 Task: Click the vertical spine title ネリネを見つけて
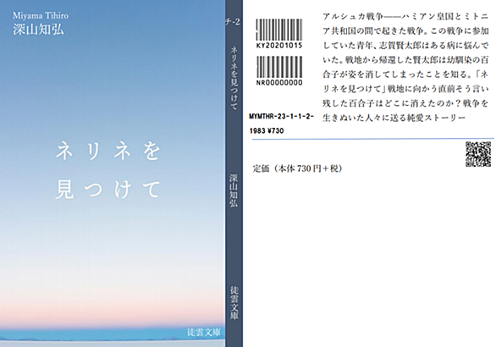point(234,78)
